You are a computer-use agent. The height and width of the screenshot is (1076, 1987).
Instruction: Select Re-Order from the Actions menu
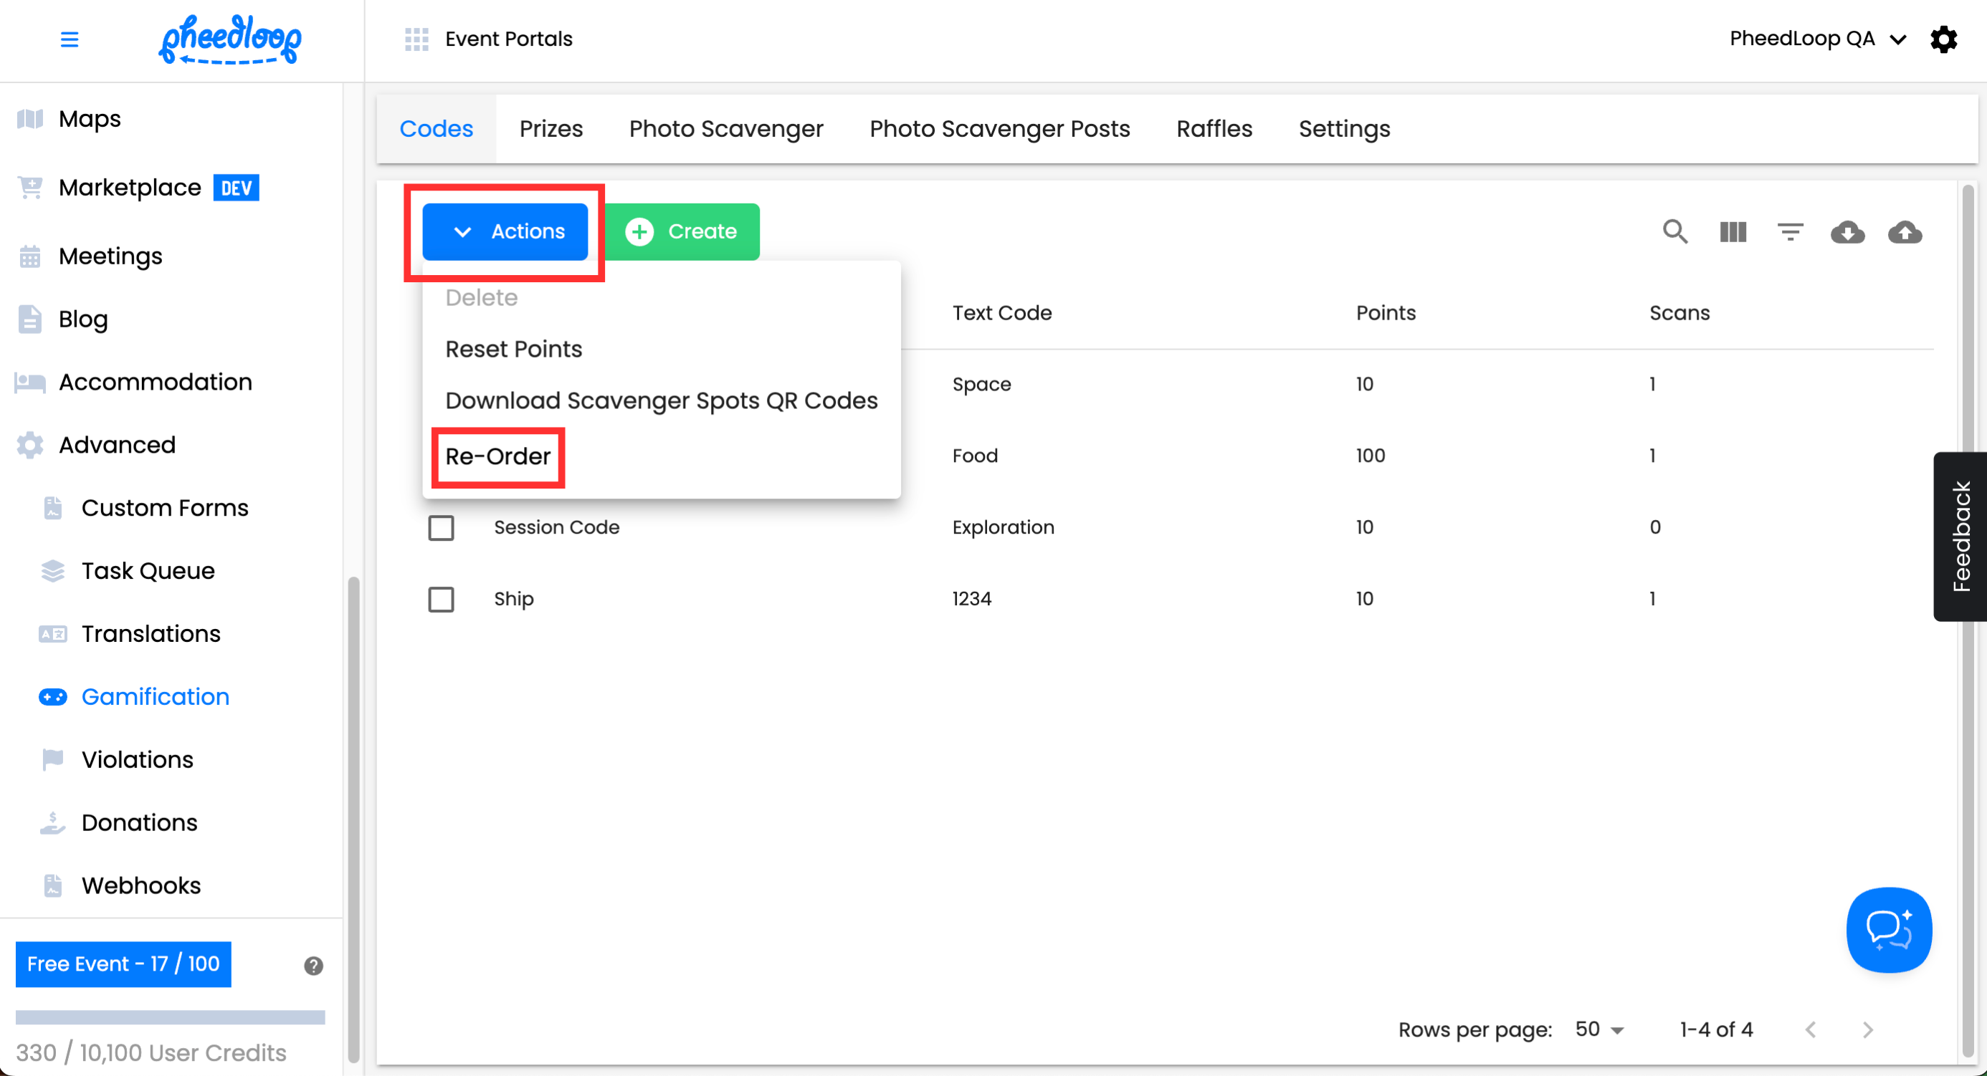click(x=498, y=456)
